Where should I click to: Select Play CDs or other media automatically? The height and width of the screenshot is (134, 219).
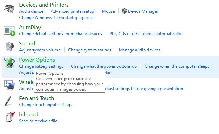click(x=145, y=34)
